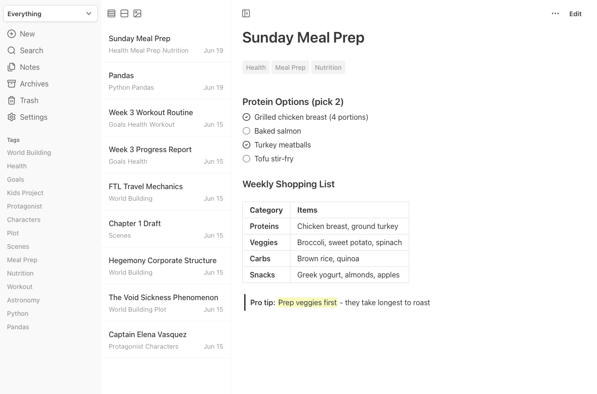This screenshot has height=394, width=597.
Task: Open the three-dots more options menu
Action: [x=555, y=13]
